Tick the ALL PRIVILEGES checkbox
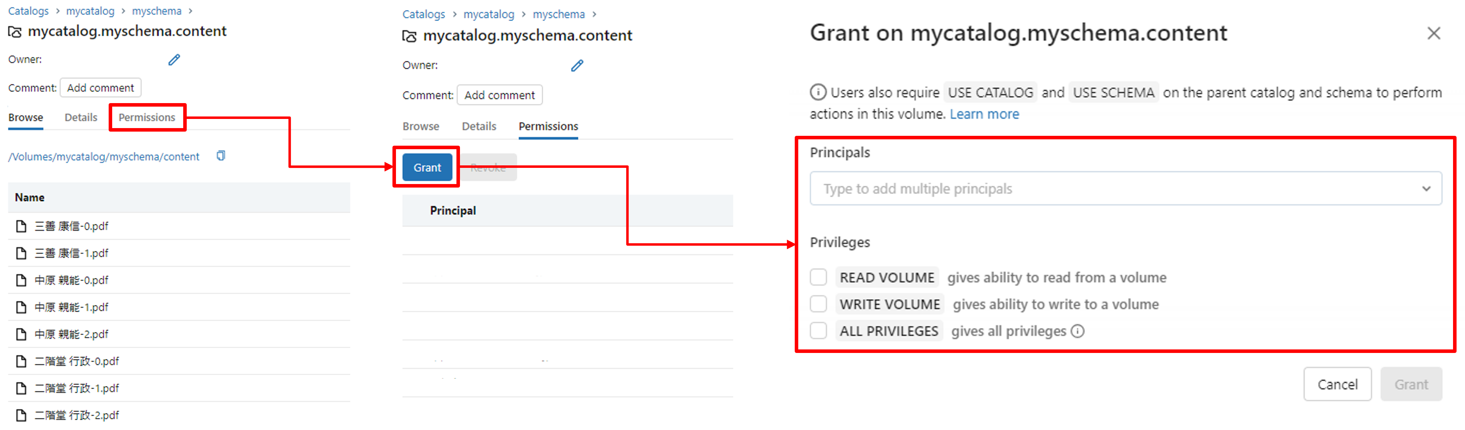Screen dimensions: 1465x430 (x=818, y=331)
